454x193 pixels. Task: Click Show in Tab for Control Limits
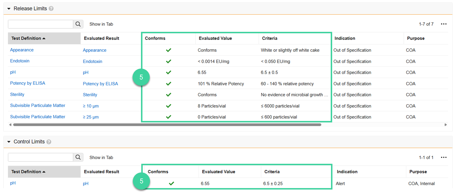[101, 157]
